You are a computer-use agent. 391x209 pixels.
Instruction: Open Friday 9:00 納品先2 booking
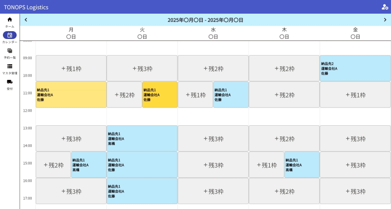pyautogui.click(x=355, y=68)
